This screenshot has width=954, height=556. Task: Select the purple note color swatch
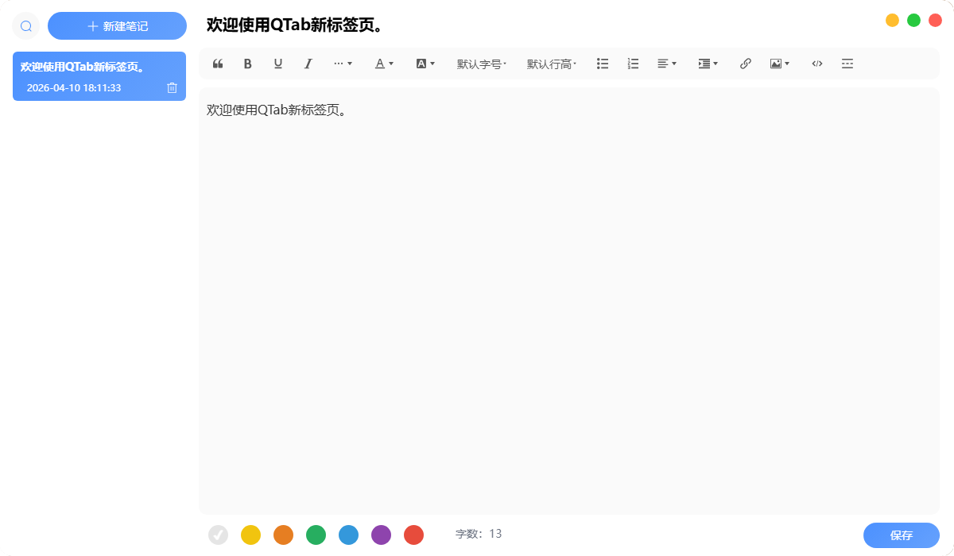tap(381, 535)
